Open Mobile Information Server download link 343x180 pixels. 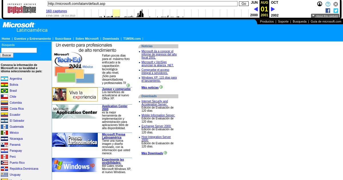click(158, 115)
